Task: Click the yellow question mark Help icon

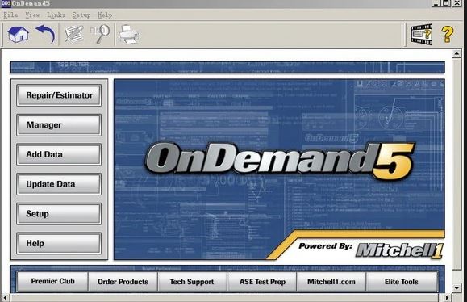Action: [x=448, y=34]
